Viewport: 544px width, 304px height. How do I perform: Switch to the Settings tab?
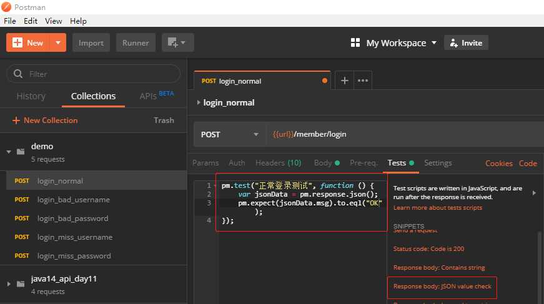pyautogui.click(x=438, y=163)
